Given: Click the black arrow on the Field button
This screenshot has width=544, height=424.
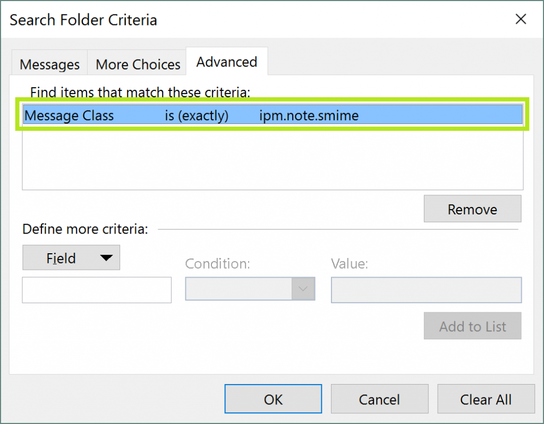Looking at the screenshot, I should pos(106,258).
